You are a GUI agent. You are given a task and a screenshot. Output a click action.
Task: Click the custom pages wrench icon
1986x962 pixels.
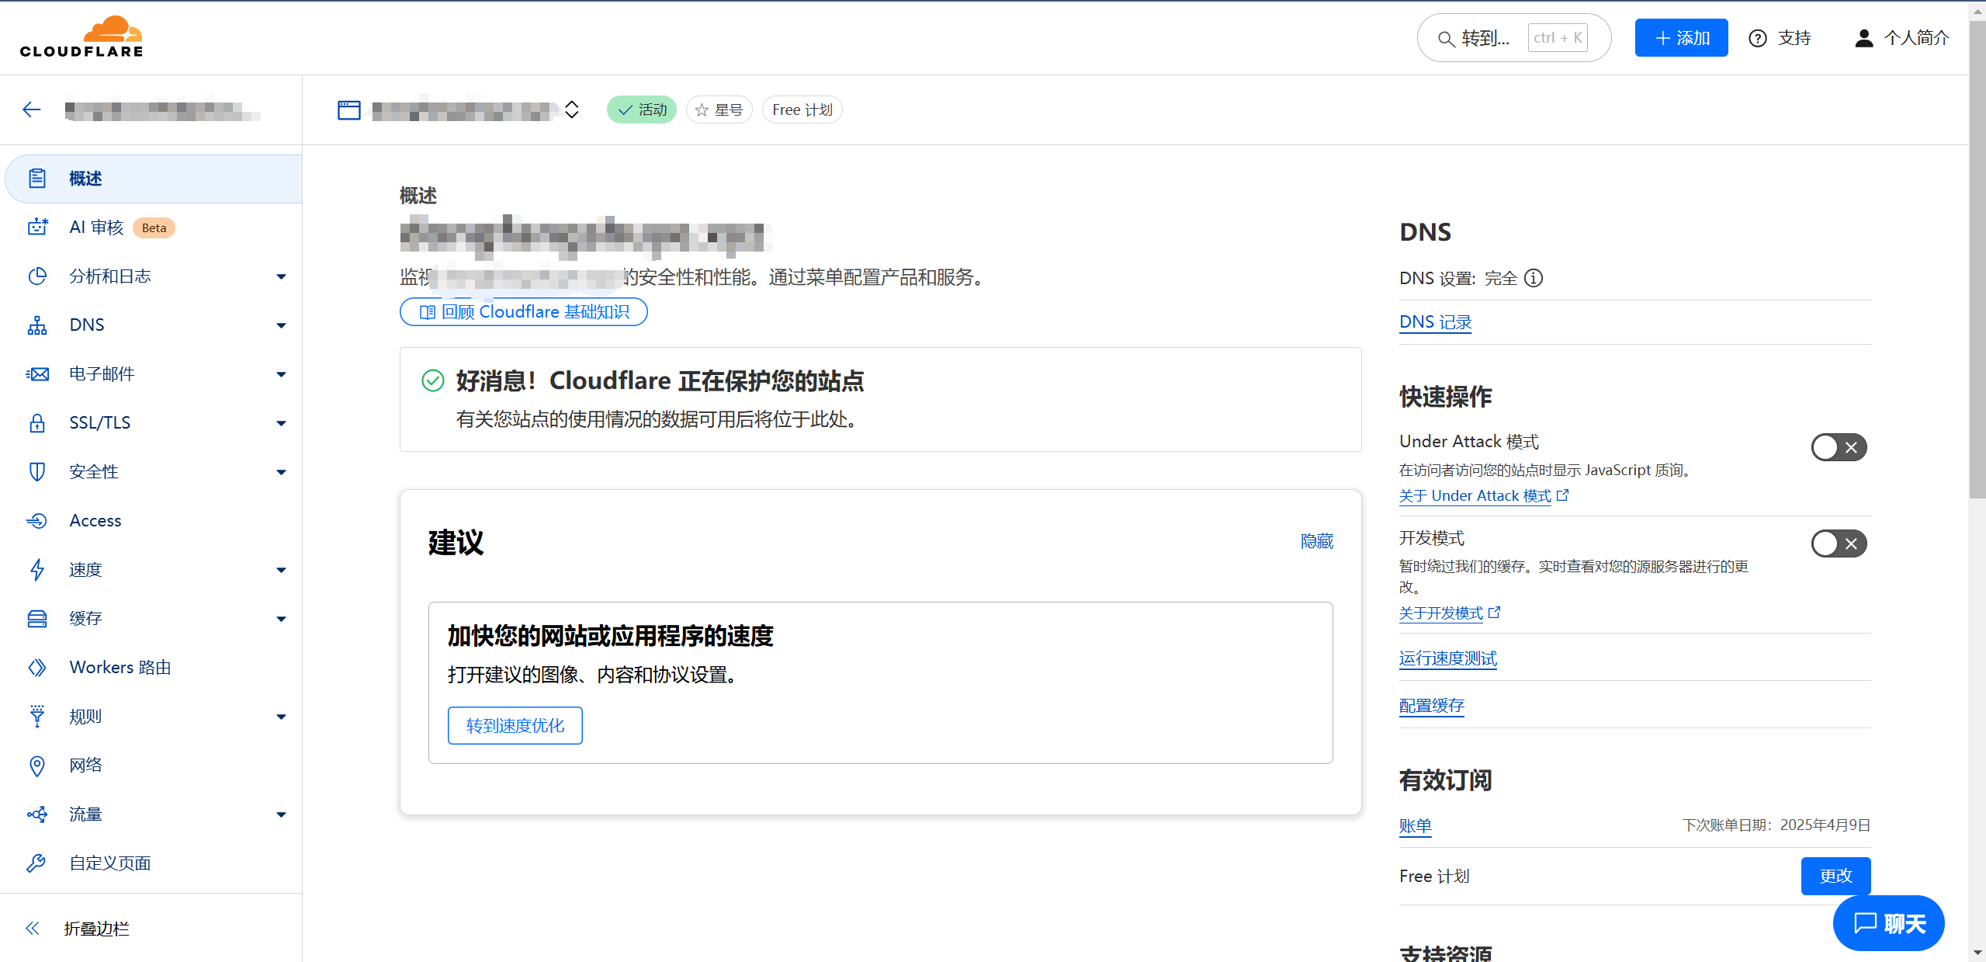(37, 863)
